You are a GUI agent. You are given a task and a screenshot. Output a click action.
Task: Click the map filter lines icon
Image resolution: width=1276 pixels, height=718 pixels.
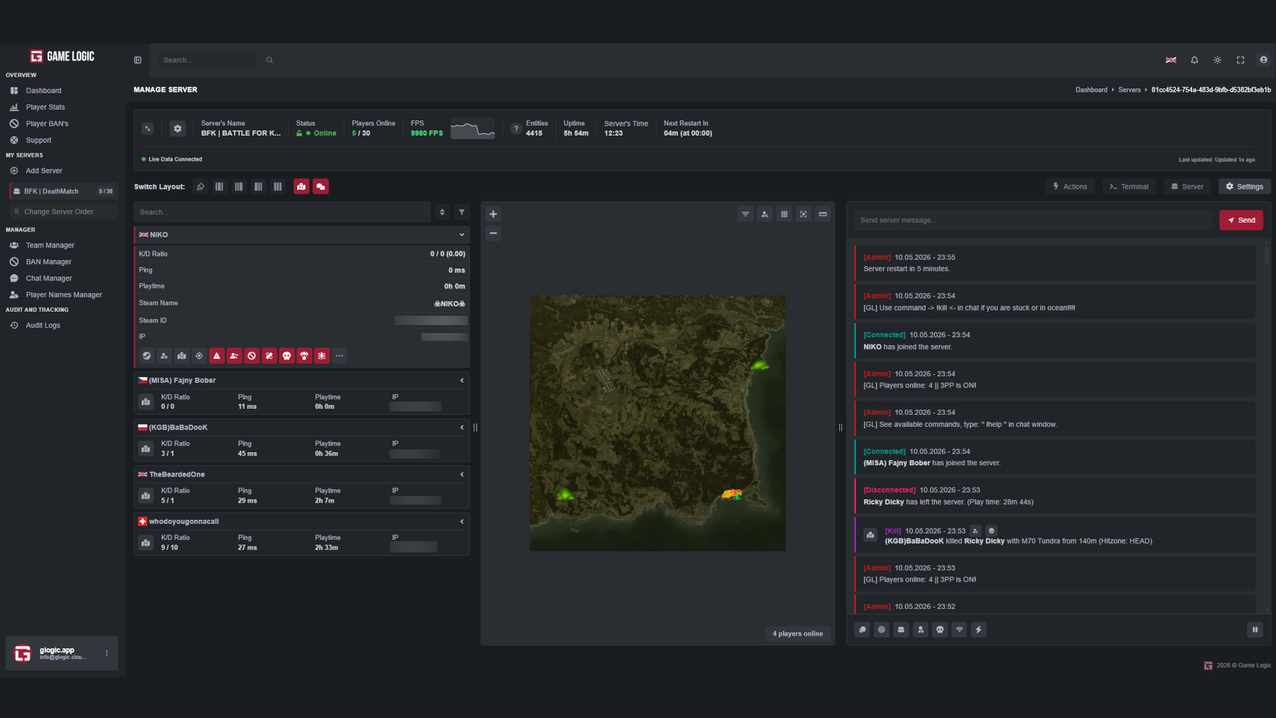[x=746, y=214]
